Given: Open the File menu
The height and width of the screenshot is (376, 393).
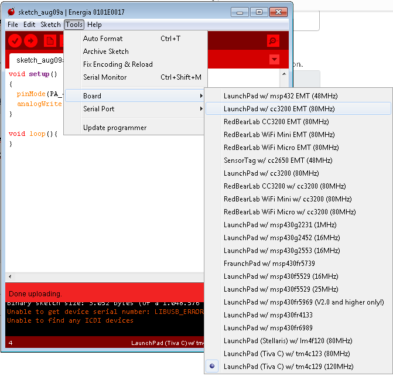Looking at the screenshot, I should (x=13, y=25).
